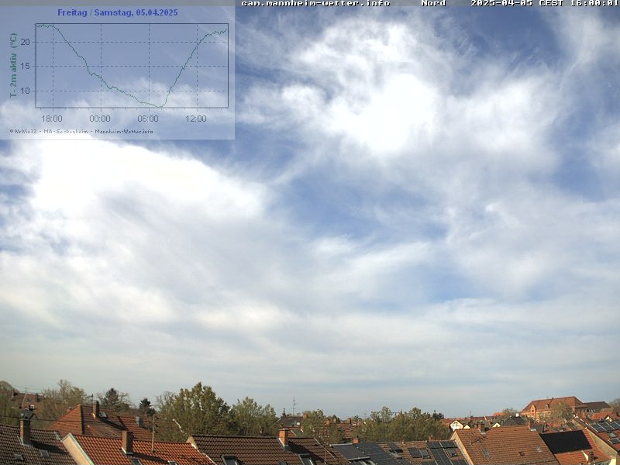Click the 10 degree value on y-axis
The height and width of the screenshot is (465, 620).
tap(25, 91)
